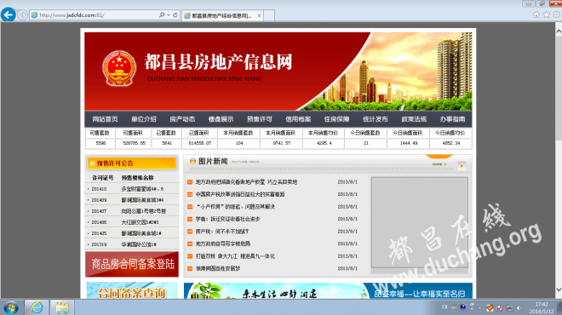This screenshot has height=315, width=562.
Task: Open favorites star icon
Action: pos(546,14)
